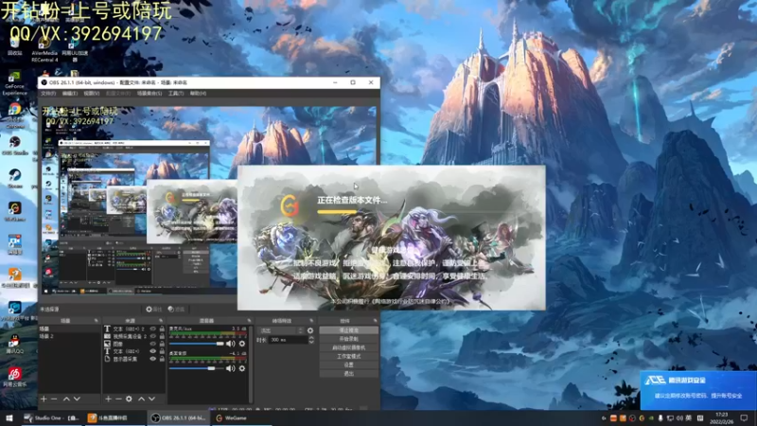Move the selected source down
757x426 pixels.
pos(151,399)
